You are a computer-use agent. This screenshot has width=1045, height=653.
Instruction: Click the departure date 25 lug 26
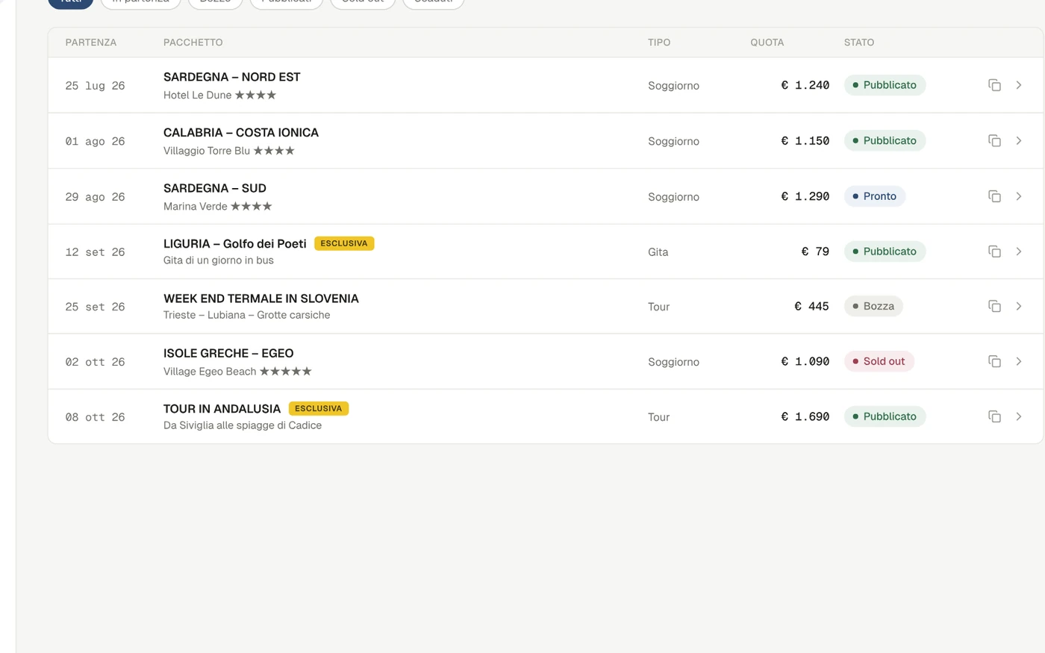95,86
